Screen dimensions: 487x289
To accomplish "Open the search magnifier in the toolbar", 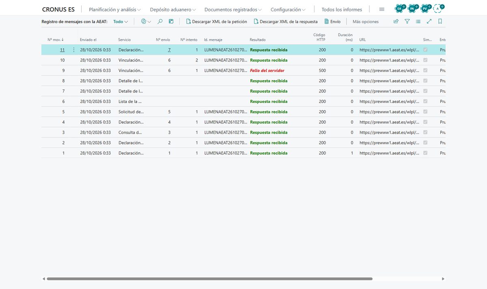I will point(160,21).
